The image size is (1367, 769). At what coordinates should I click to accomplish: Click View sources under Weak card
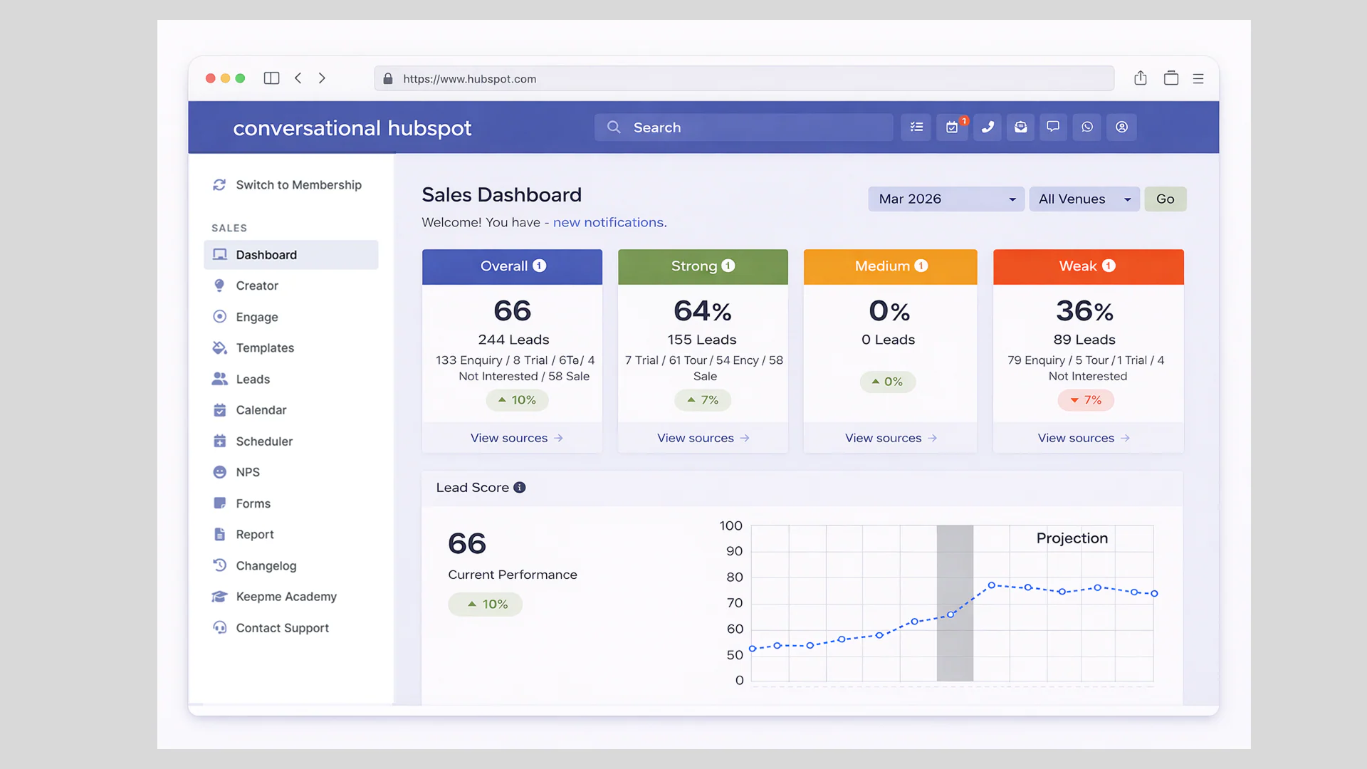(x=1084, y=438)
